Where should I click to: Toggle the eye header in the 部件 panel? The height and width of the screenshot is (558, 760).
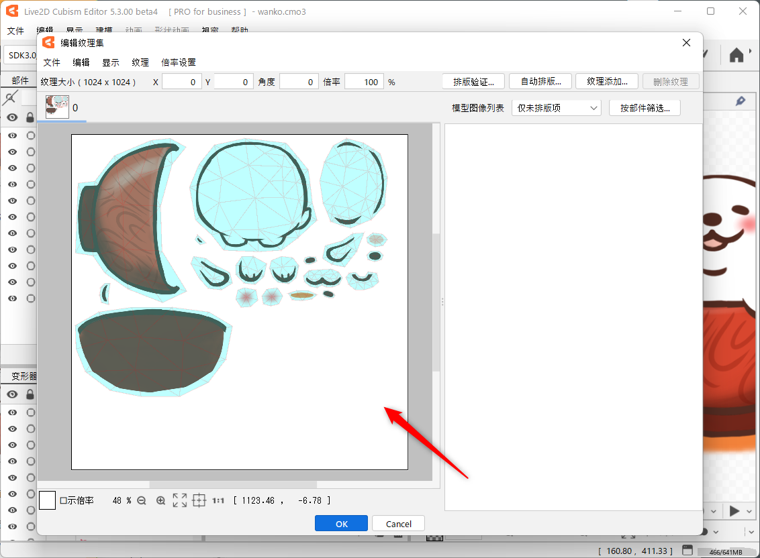point(12,117)
